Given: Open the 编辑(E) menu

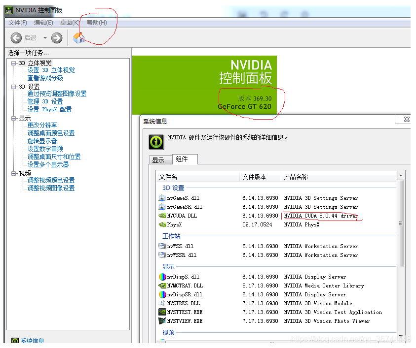Looking at the screenshot, I should tap(43, 23).
